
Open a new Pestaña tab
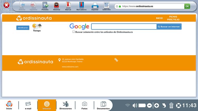[x=45, y=6]
